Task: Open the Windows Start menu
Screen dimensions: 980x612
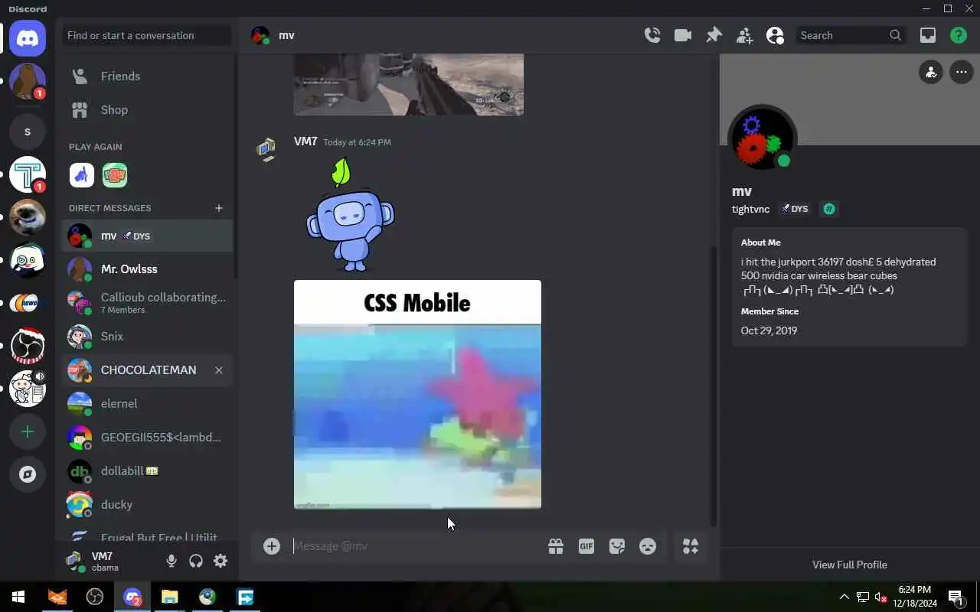Action: pos(18,597)
